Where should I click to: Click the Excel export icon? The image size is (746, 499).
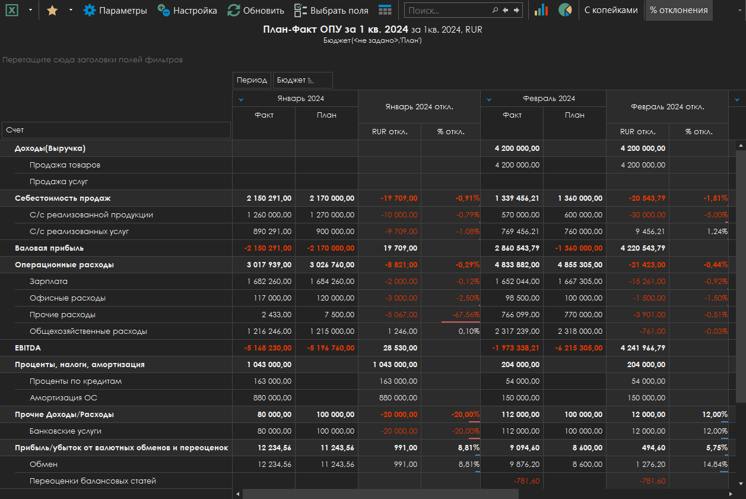[x=13, y=10]
